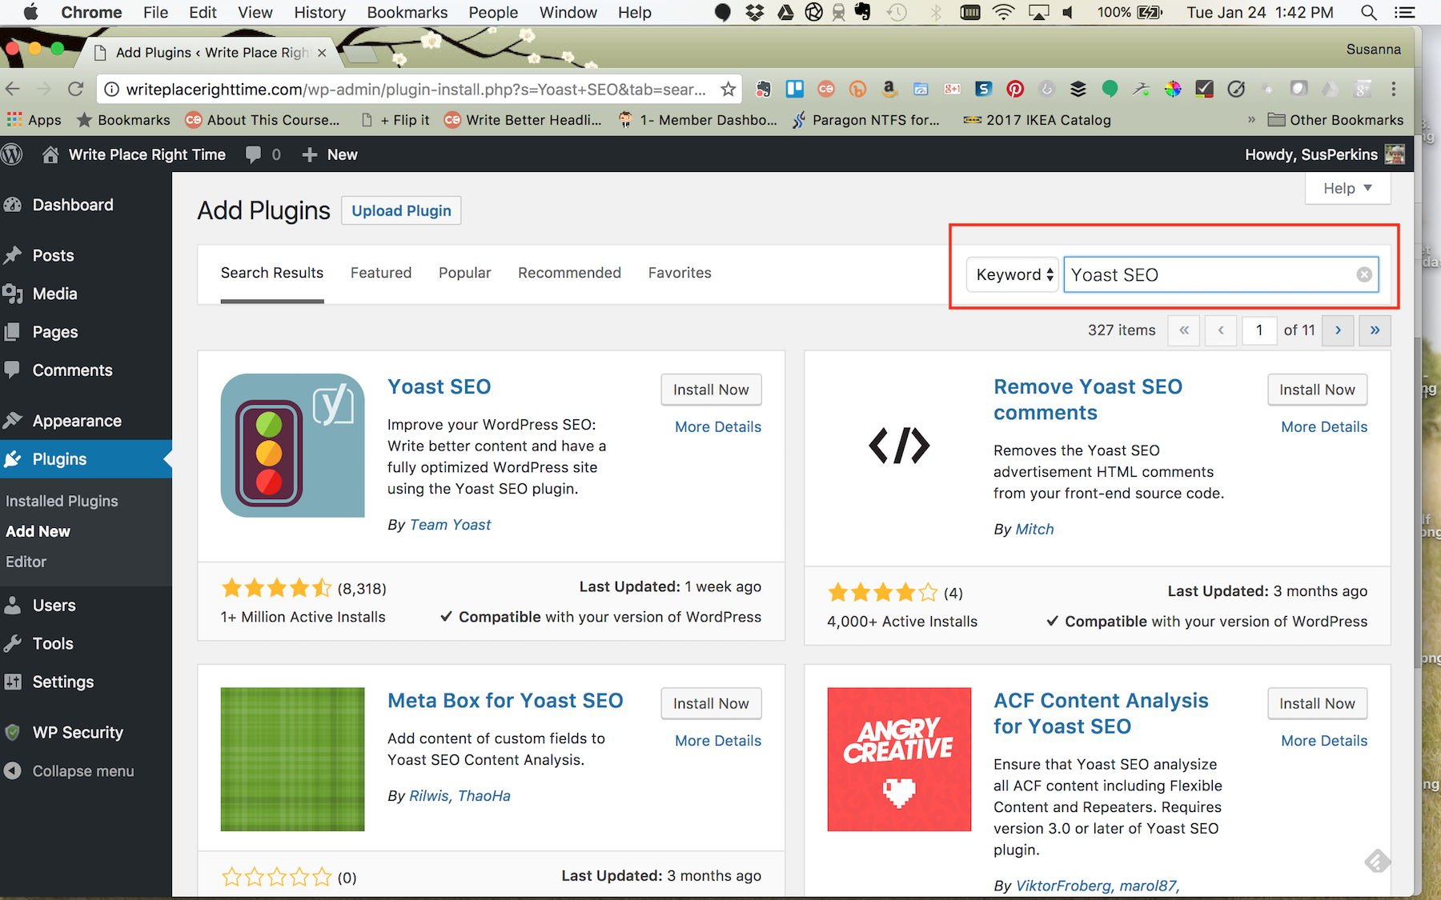Click the color wheel picker extension
This screenshot has width=1441, height=900.
coord(1173,89)
